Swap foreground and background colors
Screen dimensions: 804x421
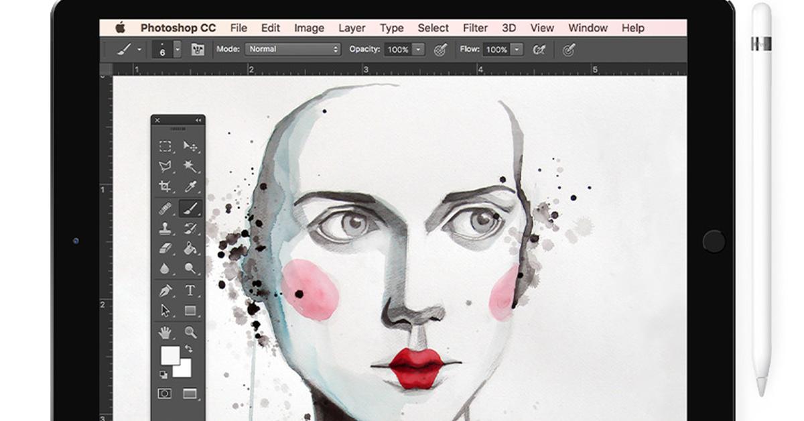point(188,350)
